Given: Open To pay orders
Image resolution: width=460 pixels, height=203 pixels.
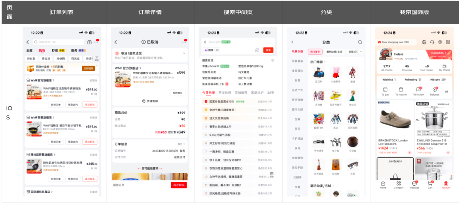Looking at the screenshot, I should tap(385, 92).
